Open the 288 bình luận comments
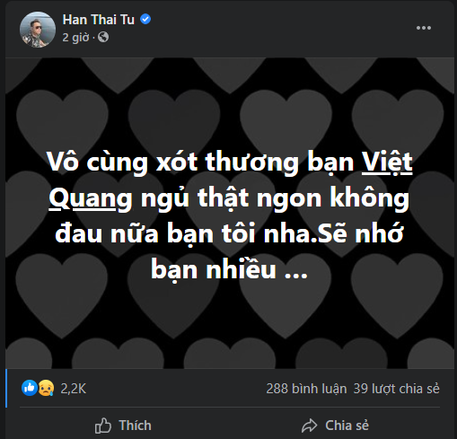This screenshot has height=439, width=457. [x=306, y=389]
